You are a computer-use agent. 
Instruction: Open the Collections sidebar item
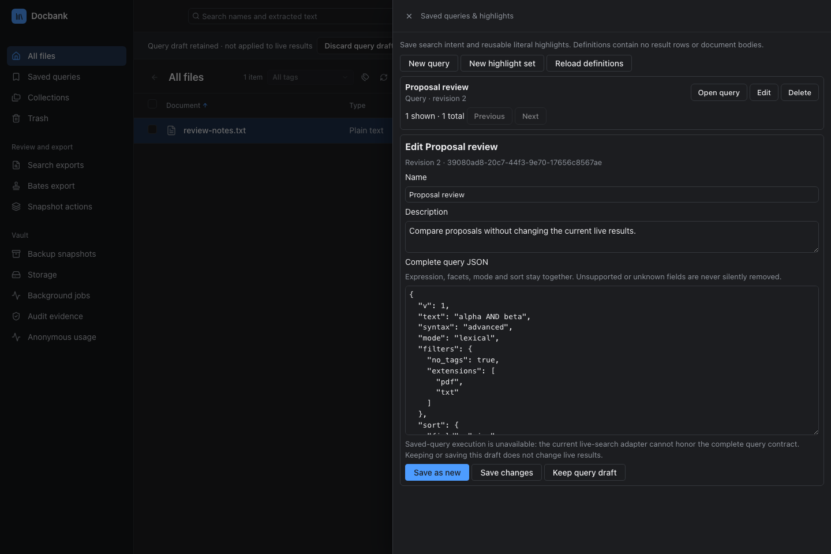[x=67, y=98]
